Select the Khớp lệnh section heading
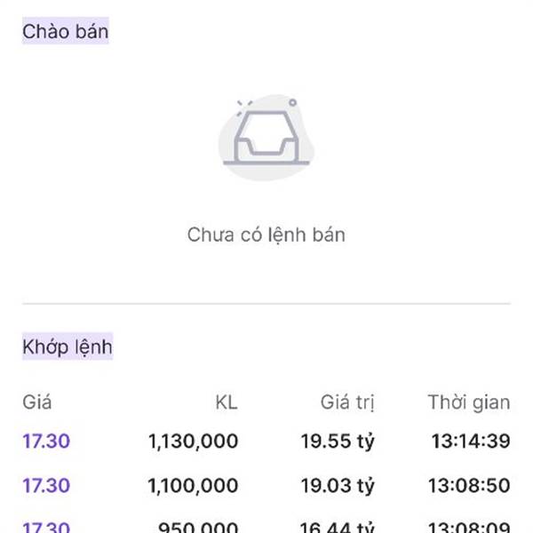The width and height of the screenshot is (533, 533). point(68,346)
